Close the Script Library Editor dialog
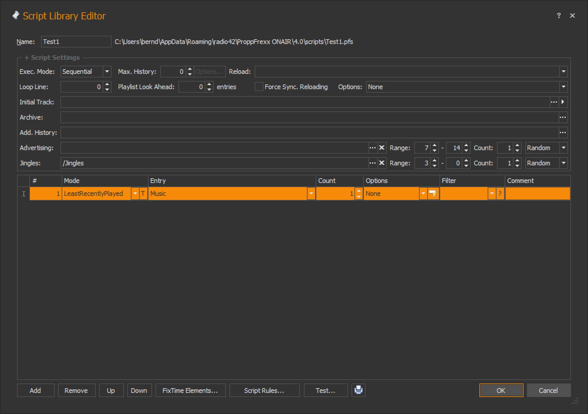This screenshot has height=414, width=588. coord(572,16)
